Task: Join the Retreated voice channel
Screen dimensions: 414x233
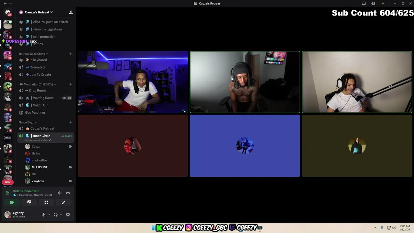Action: [x=45, y=67]
